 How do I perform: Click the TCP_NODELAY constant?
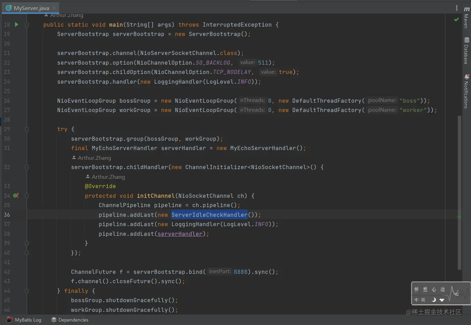[x=232, y=72]
